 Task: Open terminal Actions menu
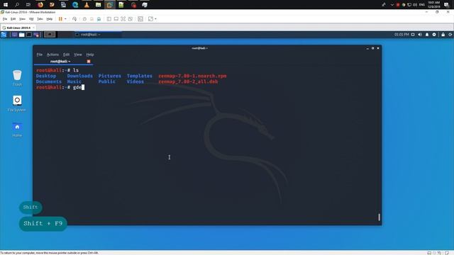click(52, 55)
